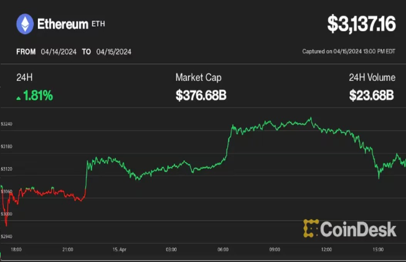
Task: Click the green up-arrow beside 1.81%
Action: click(x=19, y=98)
